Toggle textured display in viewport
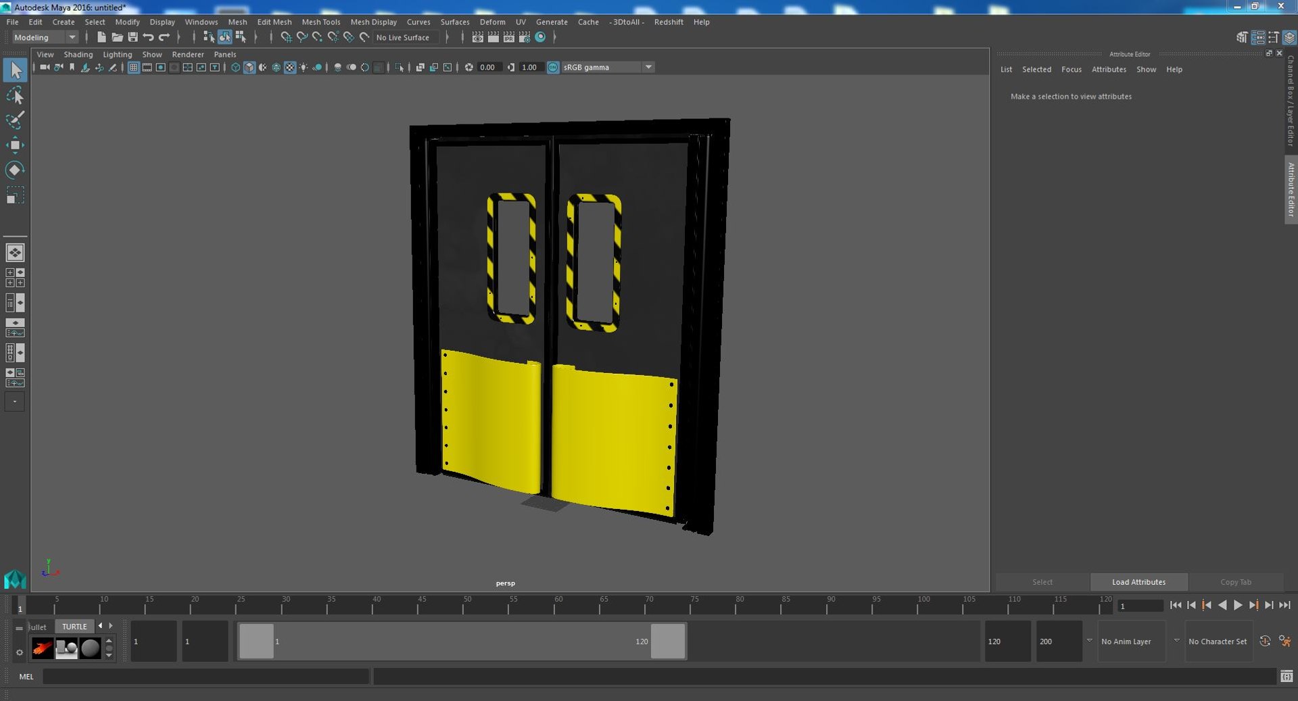This screenshot has height=701, width=1298. [x=290, y=67]
